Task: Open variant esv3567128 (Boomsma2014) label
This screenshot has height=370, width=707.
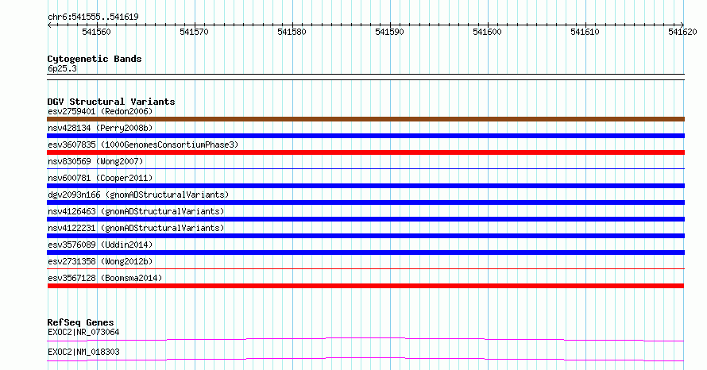Action: 105,278
